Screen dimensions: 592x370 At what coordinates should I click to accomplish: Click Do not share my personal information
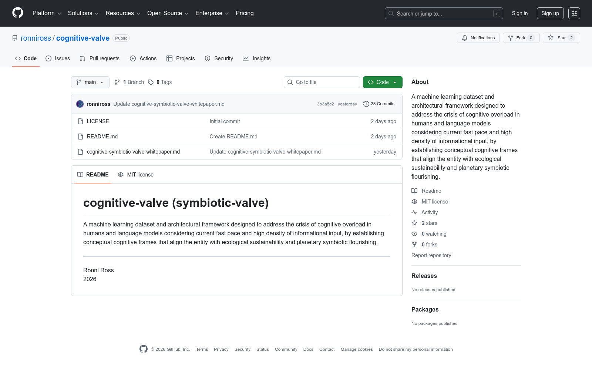click(x=416, y=349)
